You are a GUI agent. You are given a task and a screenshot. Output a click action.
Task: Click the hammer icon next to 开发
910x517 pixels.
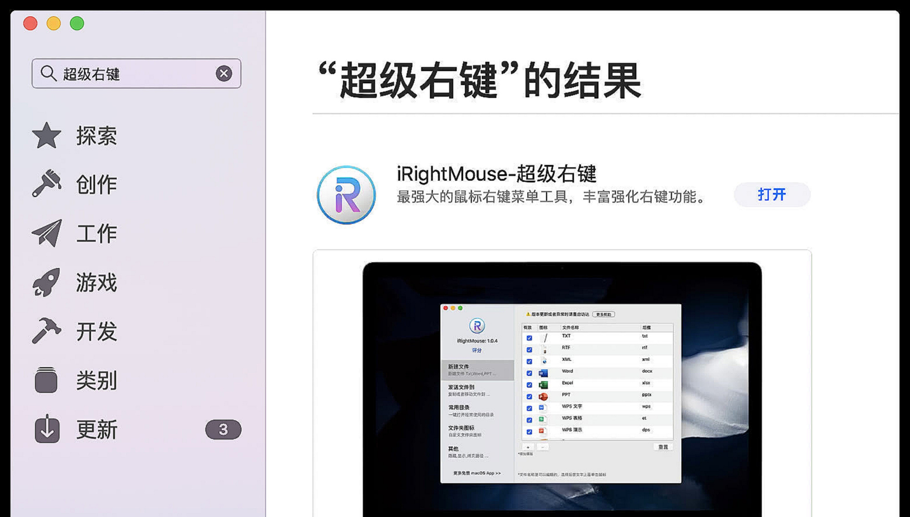[x=46, y=331]
